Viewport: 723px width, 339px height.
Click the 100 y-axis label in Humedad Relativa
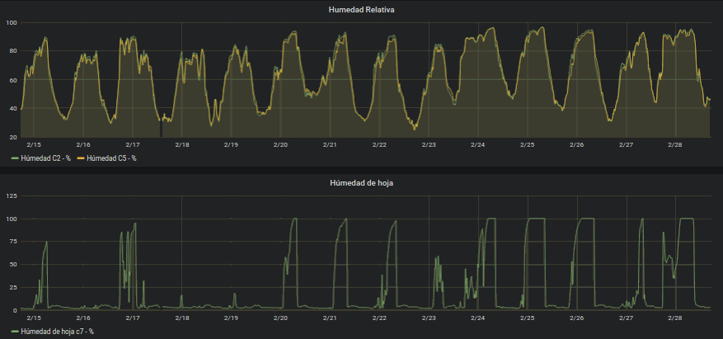[11, 22]
